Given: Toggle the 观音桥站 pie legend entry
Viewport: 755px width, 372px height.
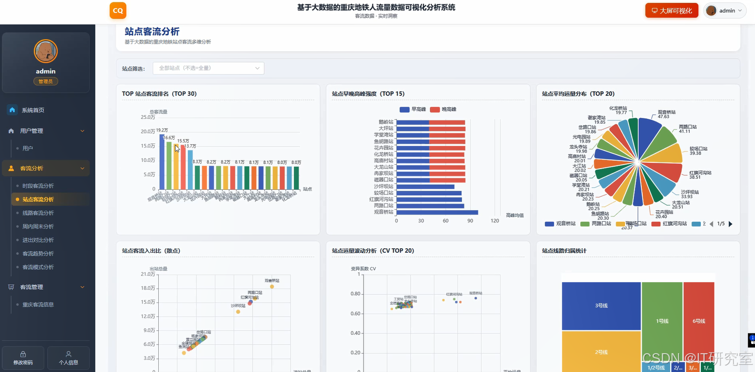Looking at the screenshot, I should [x=560, y=224].
